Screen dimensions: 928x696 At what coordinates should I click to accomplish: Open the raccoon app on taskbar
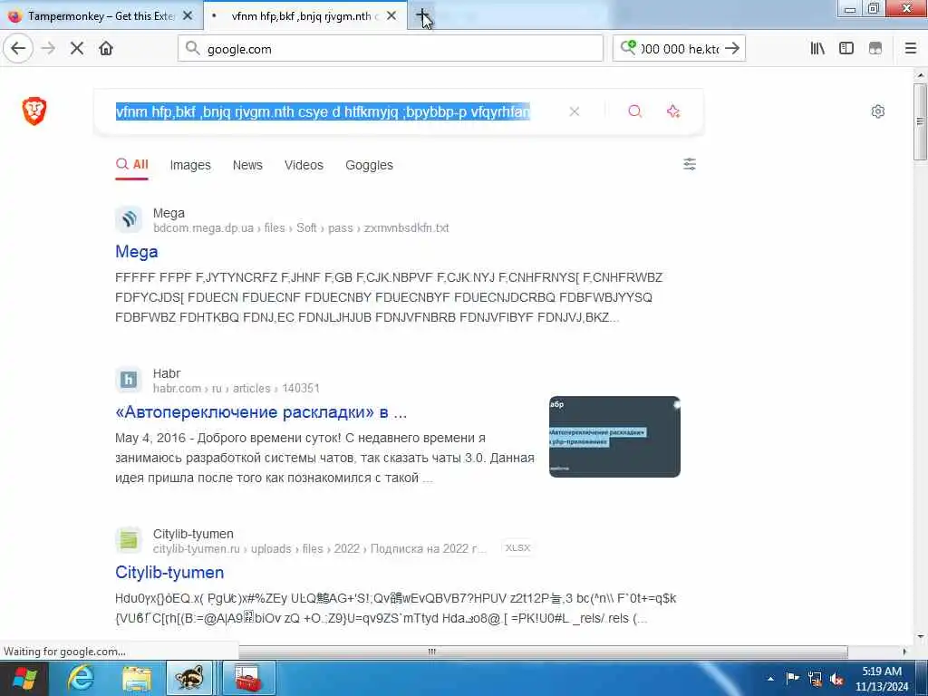pos(189,678)
